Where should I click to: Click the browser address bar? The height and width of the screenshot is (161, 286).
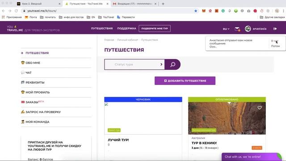(109, 11)
